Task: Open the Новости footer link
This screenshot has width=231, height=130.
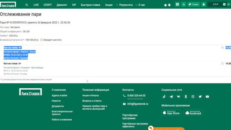Action: tap(56, 101)
